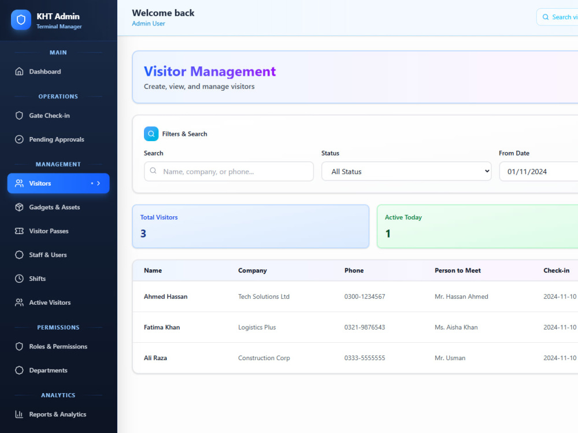Open Dashboard via its home icon

click(x=19, y=71)
